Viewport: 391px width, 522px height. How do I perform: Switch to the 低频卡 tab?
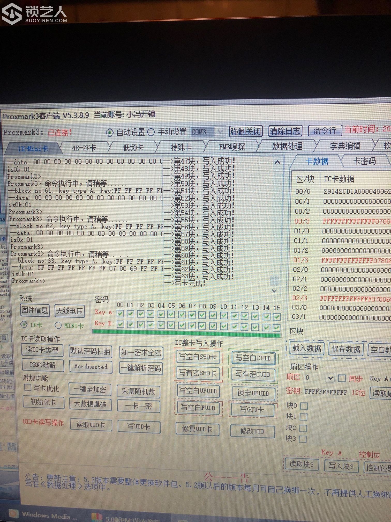[133, 148]
